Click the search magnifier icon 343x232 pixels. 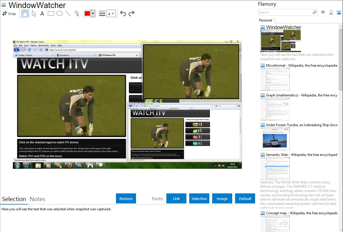click(x=314, y=12)
